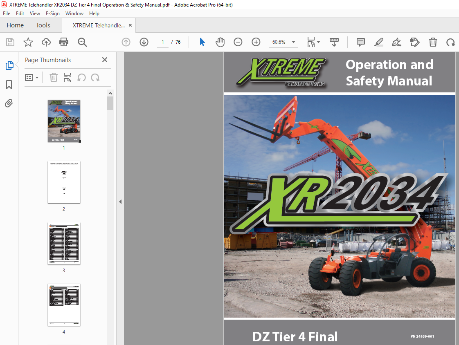Open the Attachments paperclip panel
This screenshot has width=459, height=345.
(9, 103)
